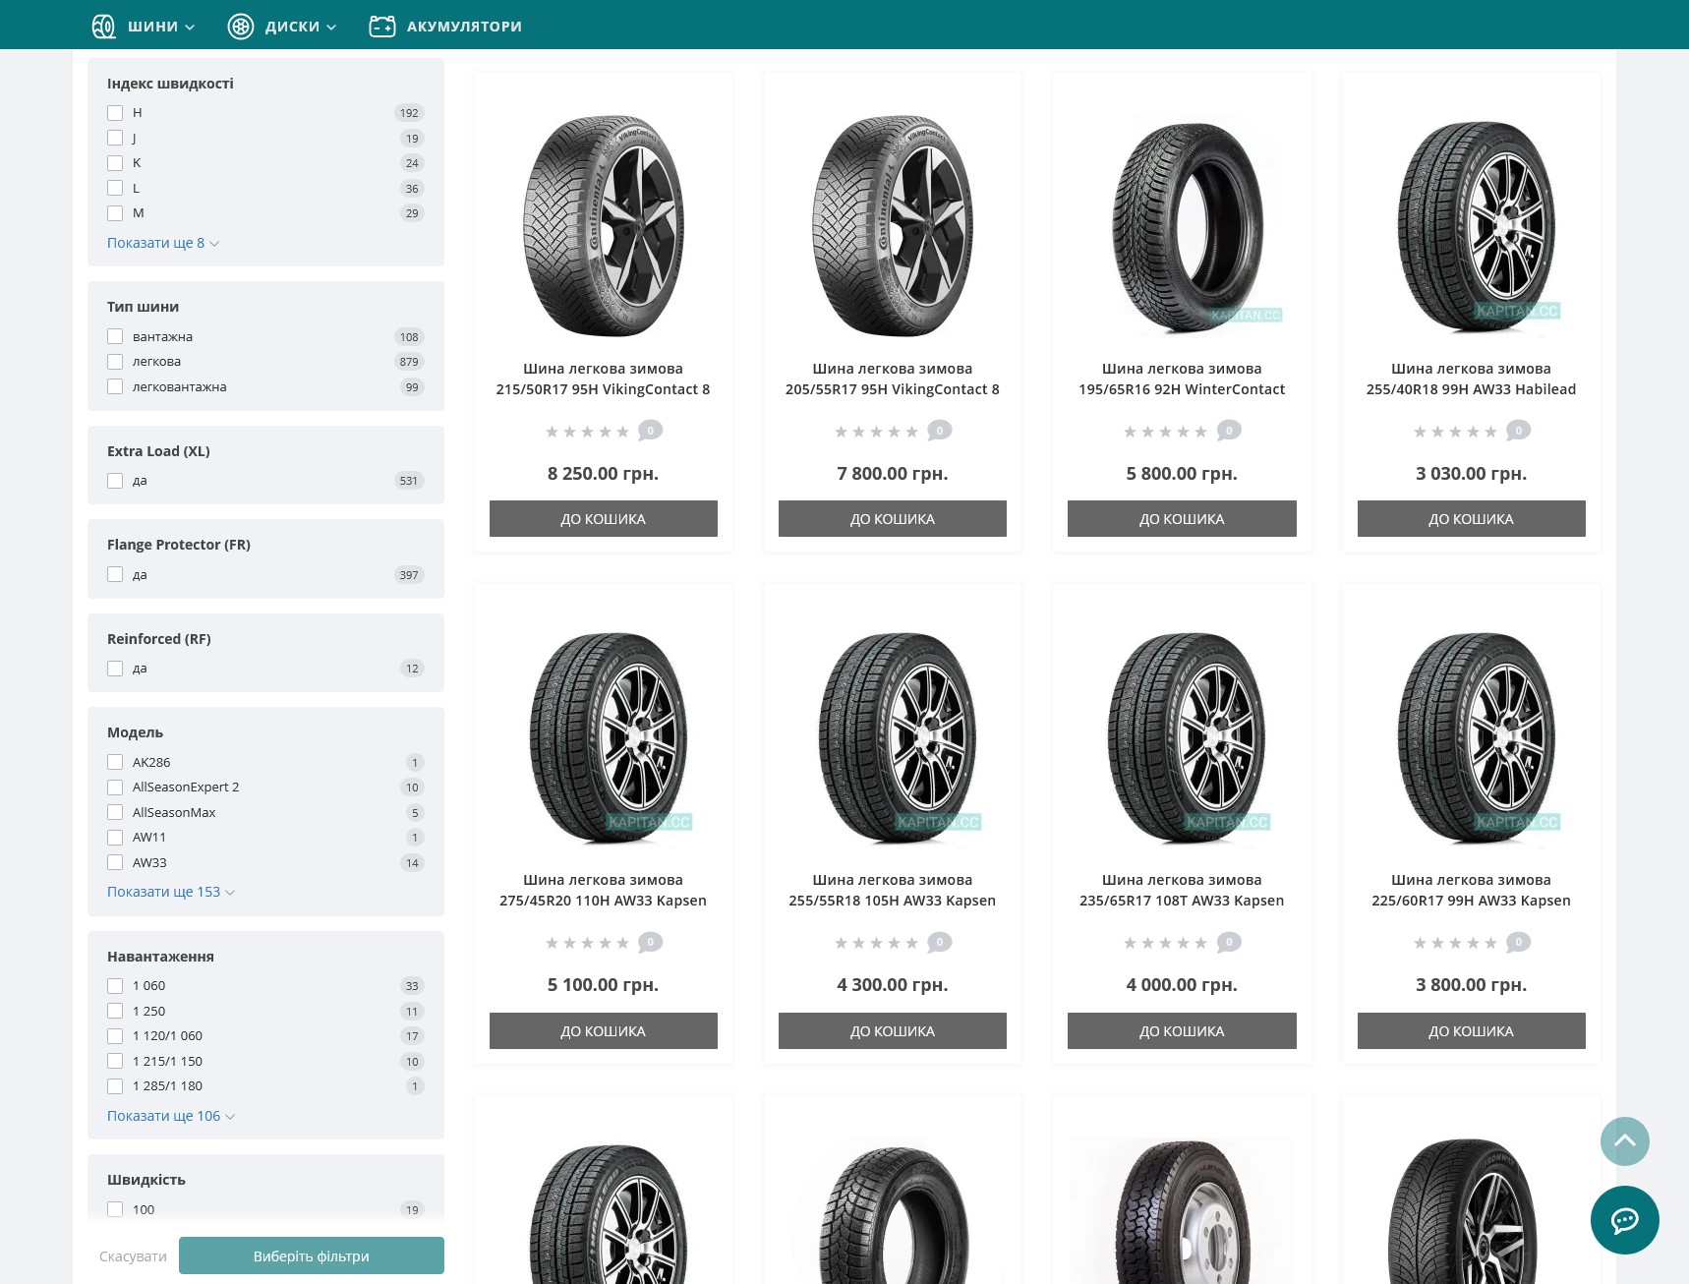The height and width of the screenshot is (1284, 1689).
Task: Tick the AllSeasonMax model checkbox
Action: point(115,812)
